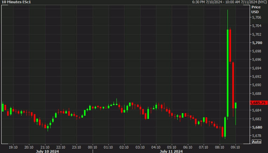Click the large red candle after the spike
268x153 pixels.
tap(230, 46)
